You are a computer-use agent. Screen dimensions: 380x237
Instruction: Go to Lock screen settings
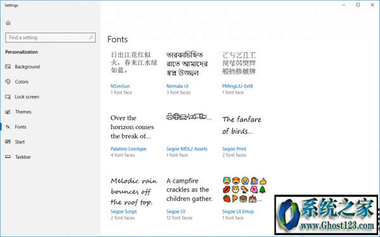coord(27,97)
